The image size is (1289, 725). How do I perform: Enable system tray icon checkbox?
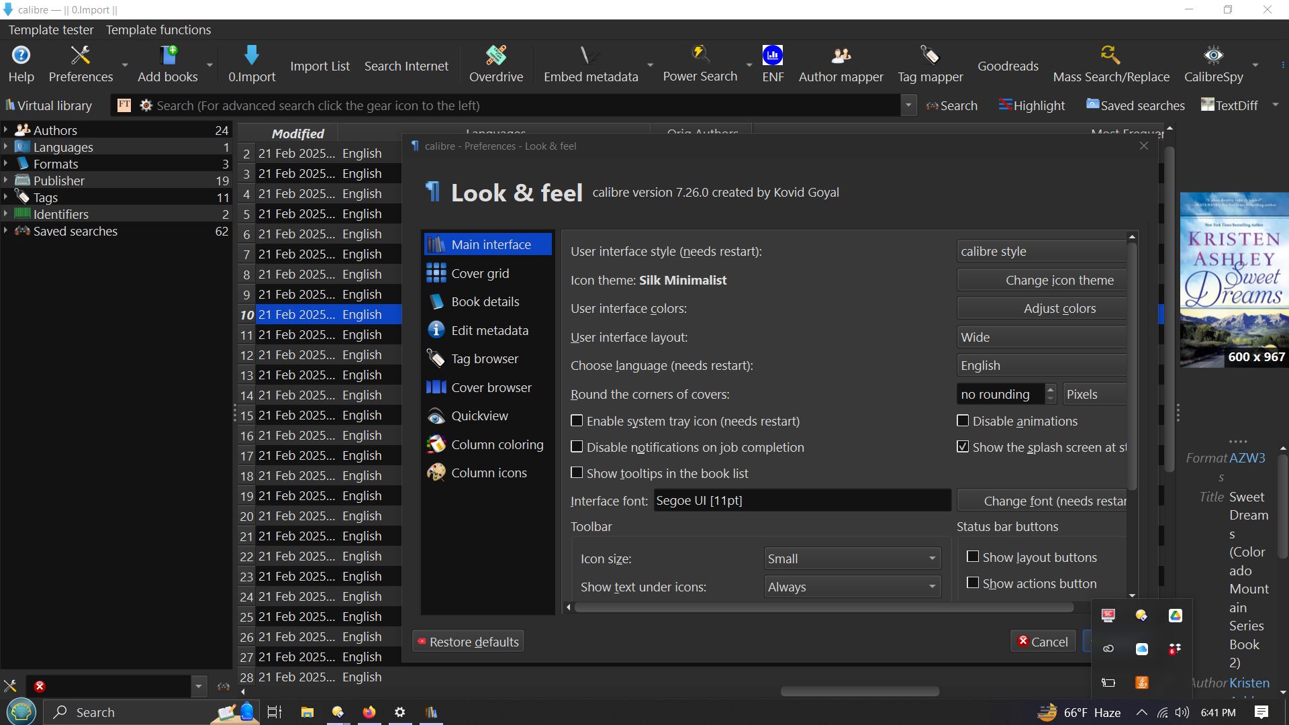point(577,421)
